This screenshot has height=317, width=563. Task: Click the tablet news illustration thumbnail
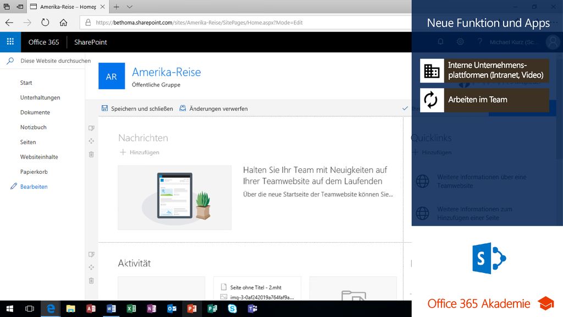click(174, 198)
